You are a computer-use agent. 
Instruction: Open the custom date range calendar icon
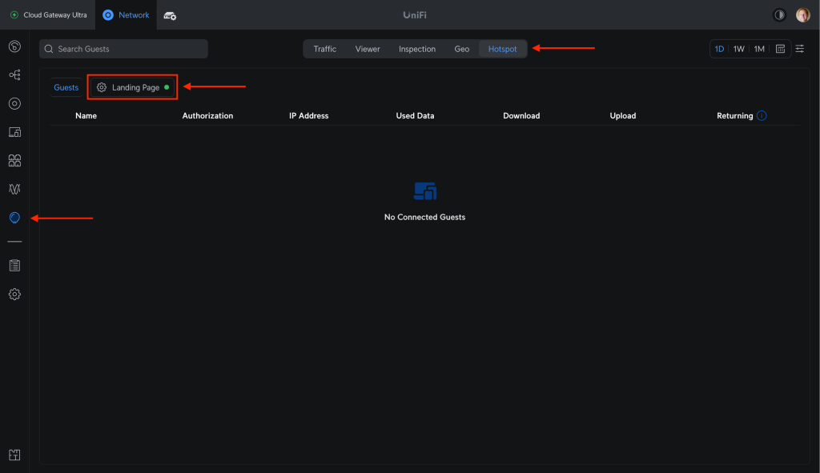[780, 49]
